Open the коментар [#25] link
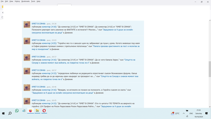 click(x=49, y=43)
